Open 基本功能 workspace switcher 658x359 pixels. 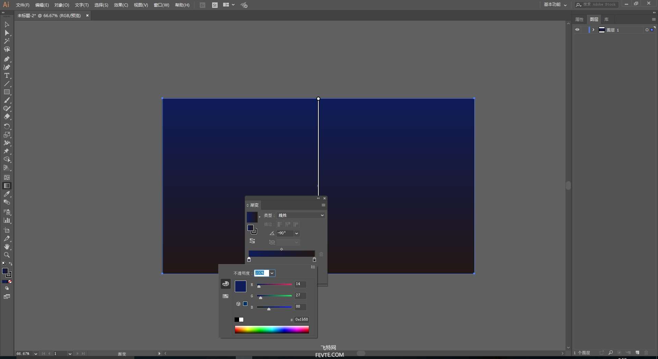point(555,4)
